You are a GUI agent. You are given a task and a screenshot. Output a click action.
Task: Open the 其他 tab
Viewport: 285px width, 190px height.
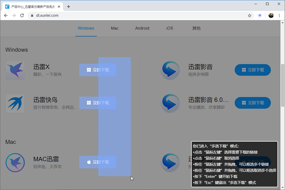point(196,28)
